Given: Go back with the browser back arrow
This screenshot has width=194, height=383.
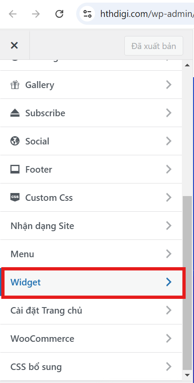Looking at the screenshot, I should pyautogui.click(x=13, y=14).
